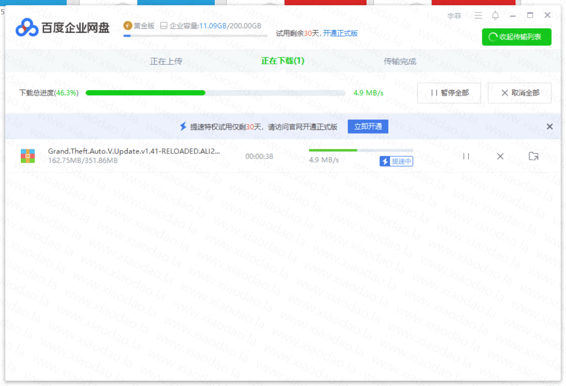
Task: Select the Grand.Theft.Auto.V.Update.v1.41-RELOADED file name
Action: tap(134, 151)
